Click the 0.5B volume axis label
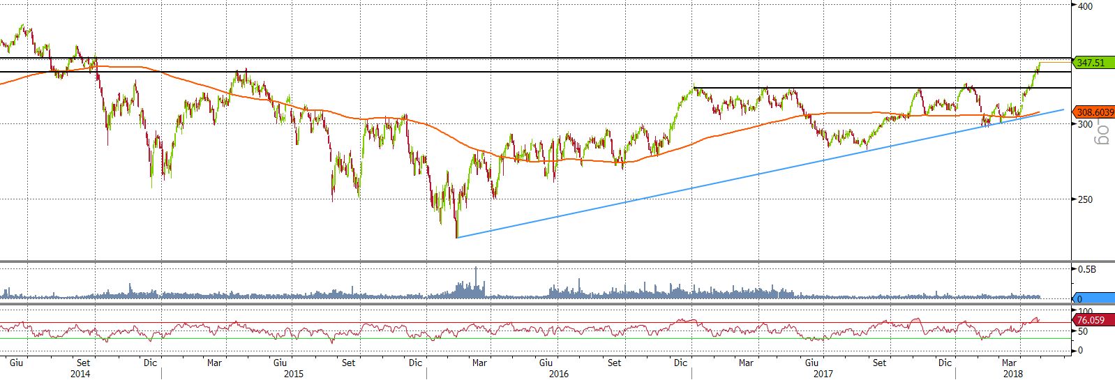The width and height of the screenshot is (1115, 380). [1086, 269]
